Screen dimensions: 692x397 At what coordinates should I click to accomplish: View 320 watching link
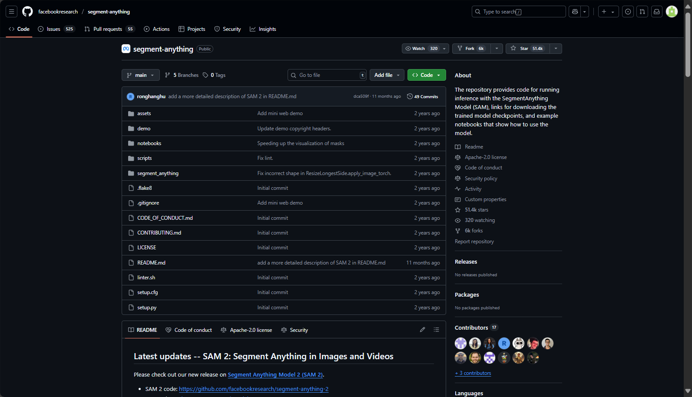475,220
